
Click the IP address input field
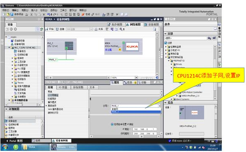[x=145, y=129]
